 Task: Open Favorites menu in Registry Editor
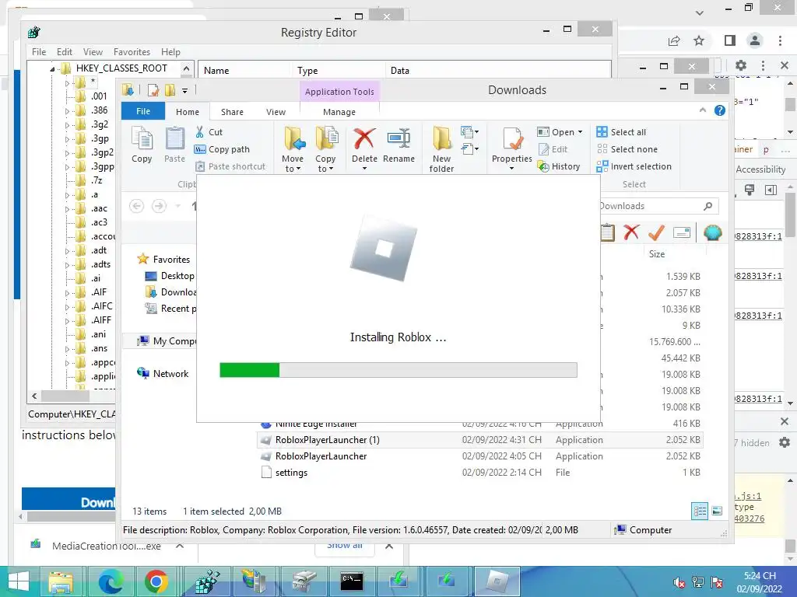coord(132,52)
